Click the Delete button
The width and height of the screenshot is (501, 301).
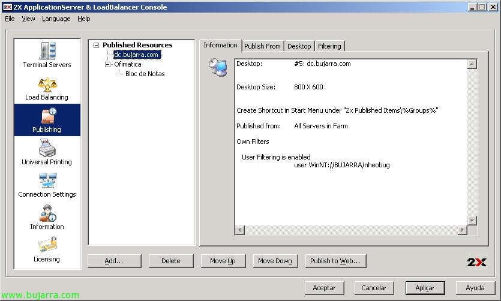click(171, 261)
